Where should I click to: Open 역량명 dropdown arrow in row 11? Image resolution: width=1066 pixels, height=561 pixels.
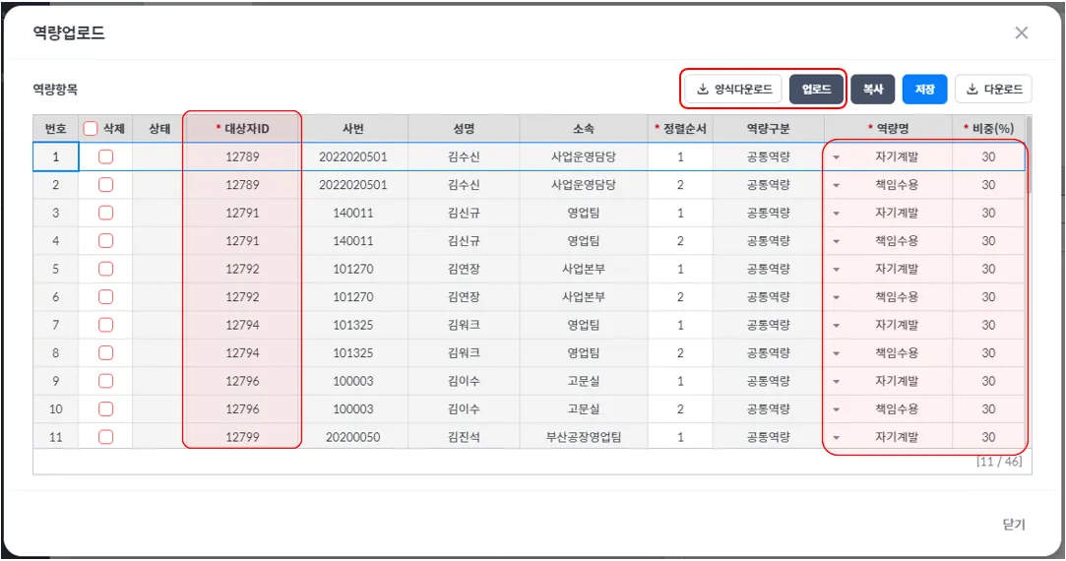click(x=837, y=437)
